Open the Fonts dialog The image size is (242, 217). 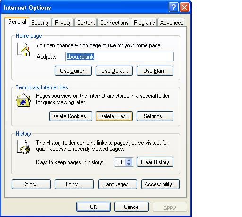pos(74,184)
